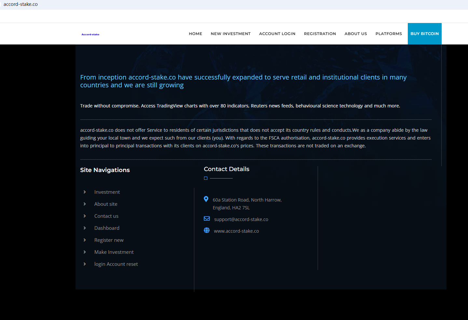Follow the About site link
468x320 pixels.
click(x=106, y=204)
